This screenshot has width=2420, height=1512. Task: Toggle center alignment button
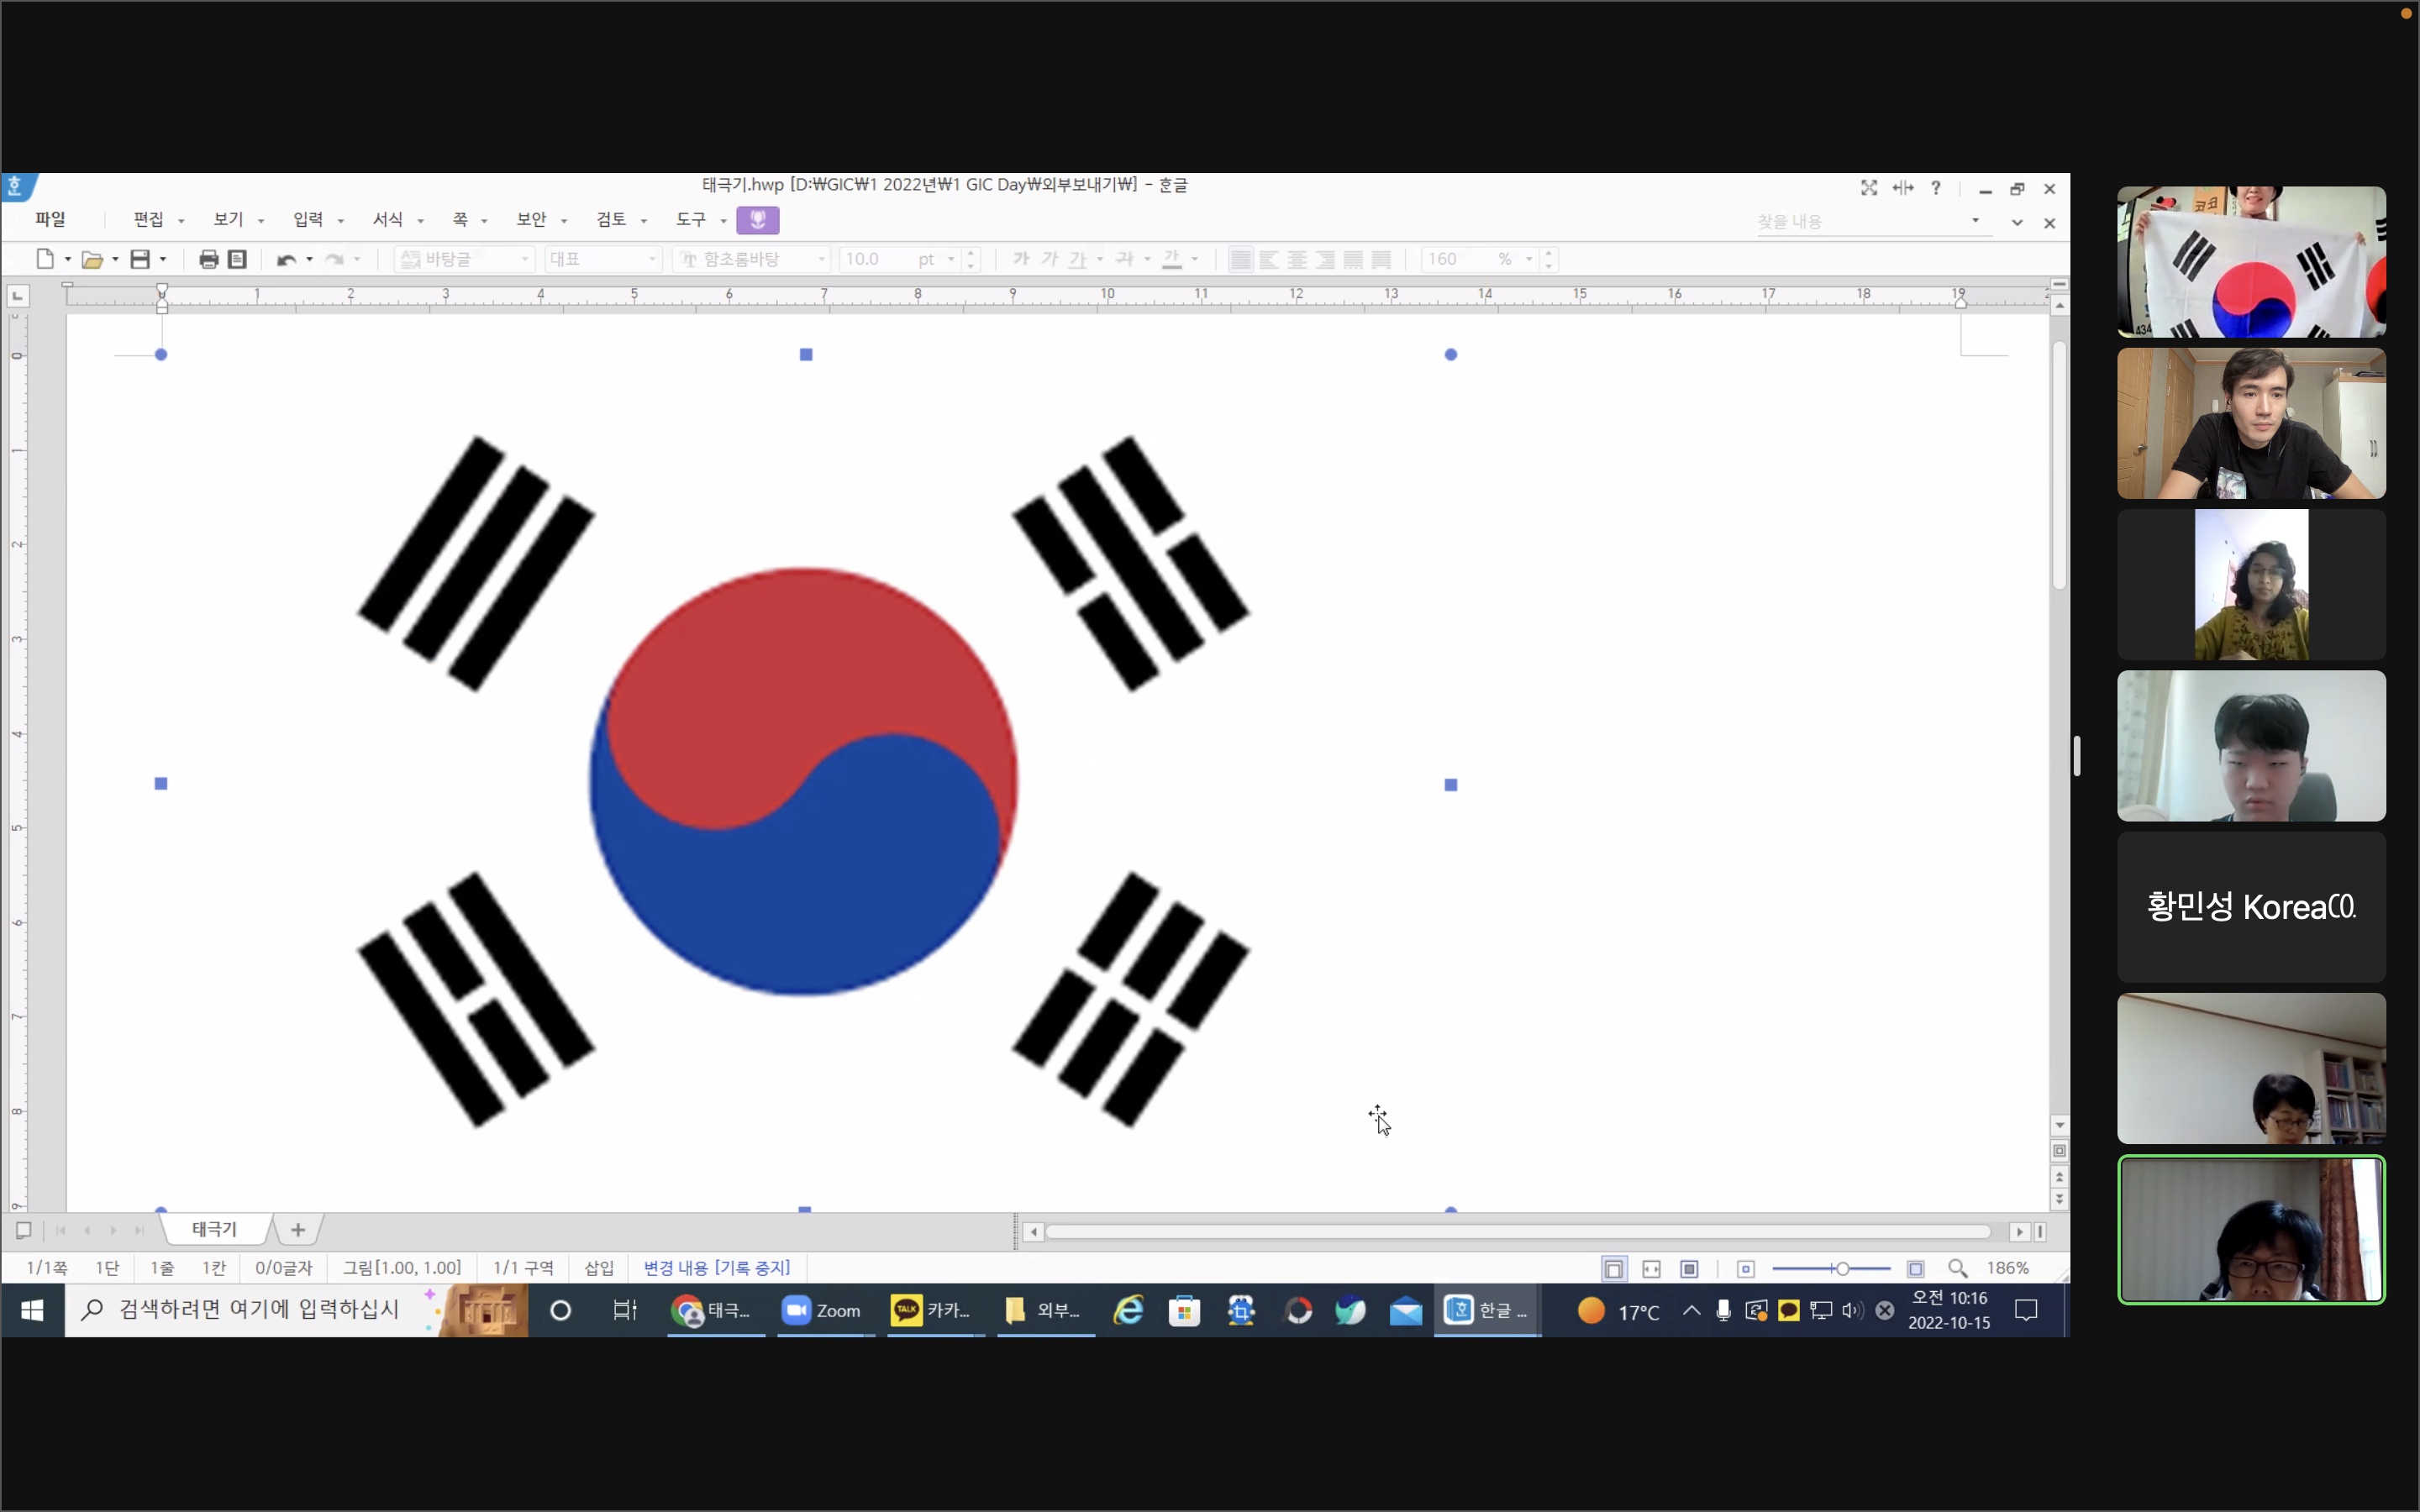point(1297,260)
